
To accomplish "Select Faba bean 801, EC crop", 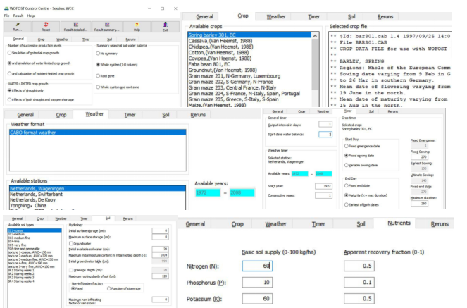I will [209, 64].
